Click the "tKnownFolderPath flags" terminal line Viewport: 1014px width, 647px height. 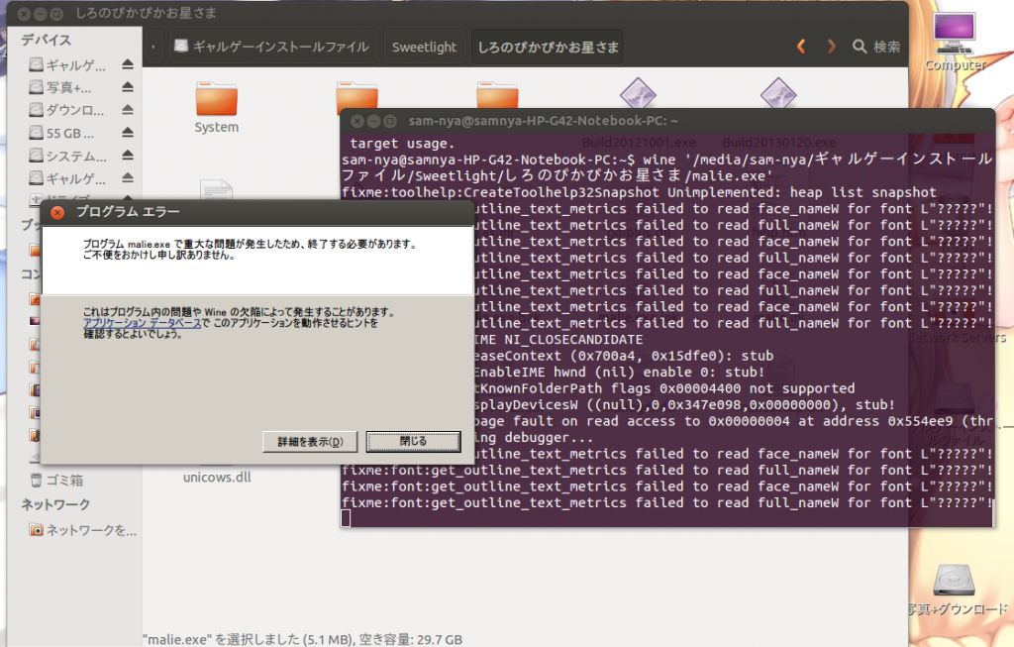click(x=664, y=388)
